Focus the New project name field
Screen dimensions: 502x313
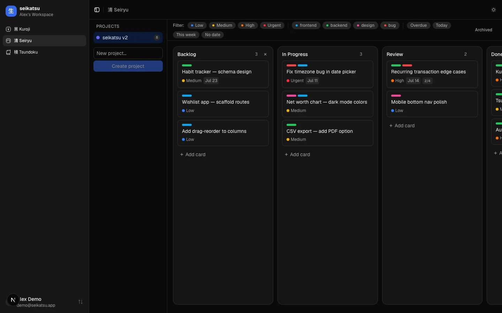pos(128,53)
